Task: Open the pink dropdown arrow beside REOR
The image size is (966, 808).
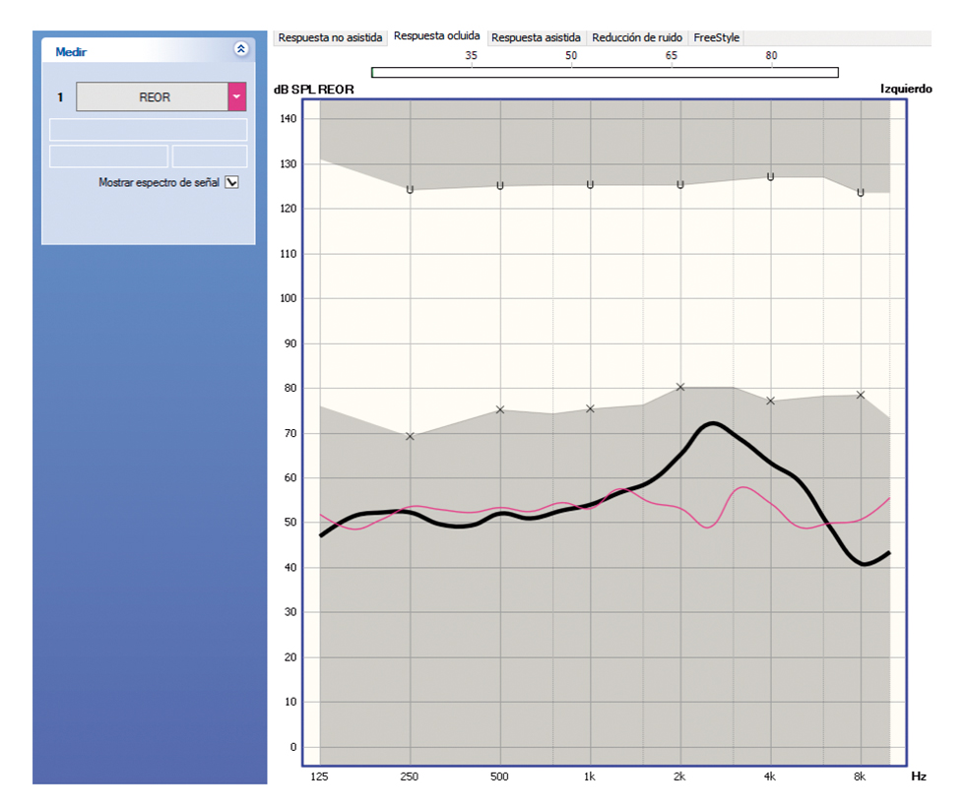Action: (236, 96)
